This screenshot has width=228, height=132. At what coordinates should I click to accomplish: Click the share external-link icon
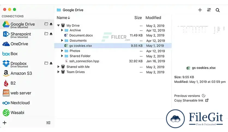pos(207,100)
